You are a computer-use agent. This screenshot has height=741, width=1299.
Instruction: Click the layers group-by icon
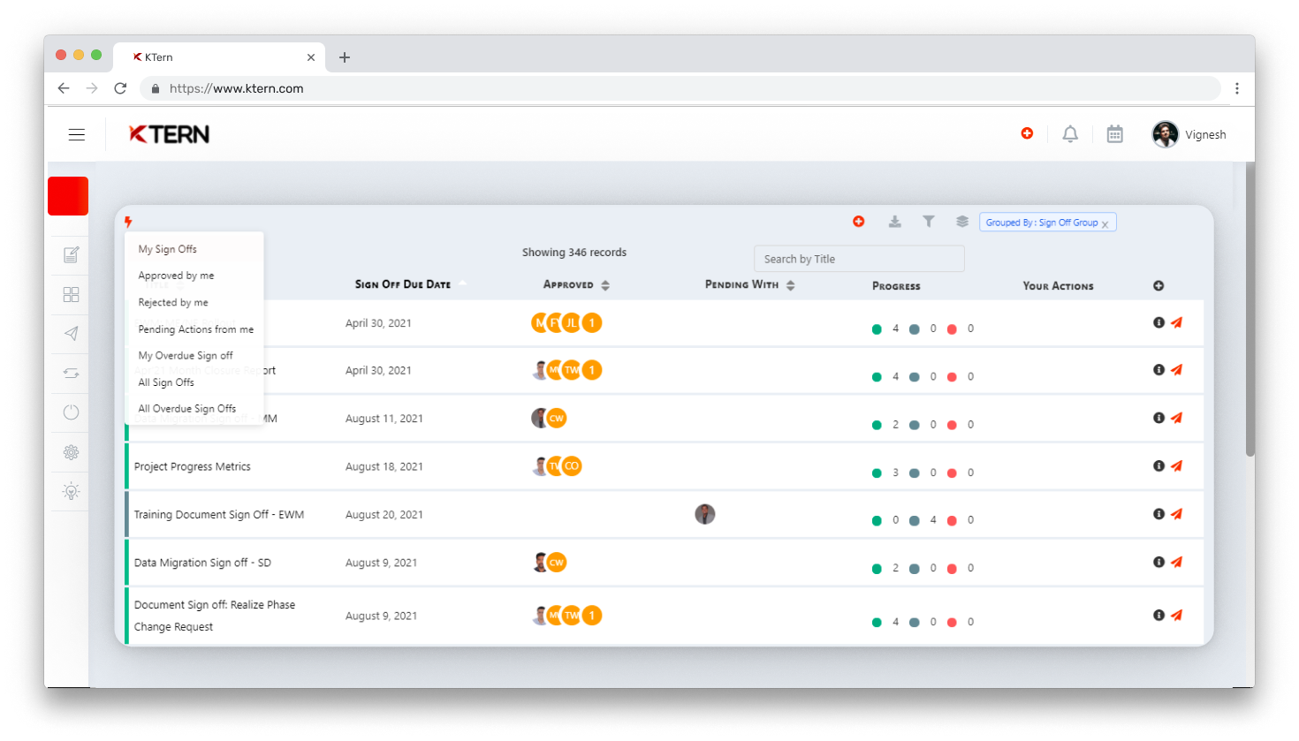[962, 222]
